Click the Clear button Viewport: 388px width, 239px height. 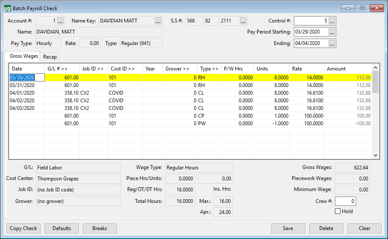coord(364,228)
